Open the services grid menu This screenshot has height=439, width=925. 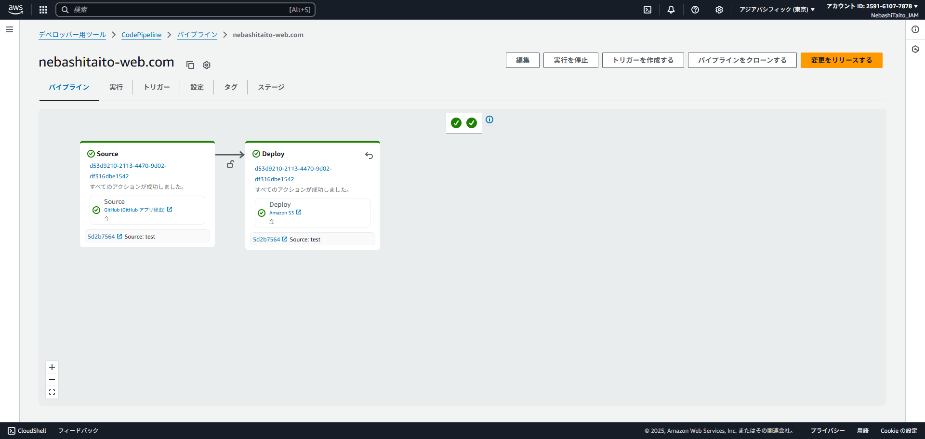(x=43, y=10)
